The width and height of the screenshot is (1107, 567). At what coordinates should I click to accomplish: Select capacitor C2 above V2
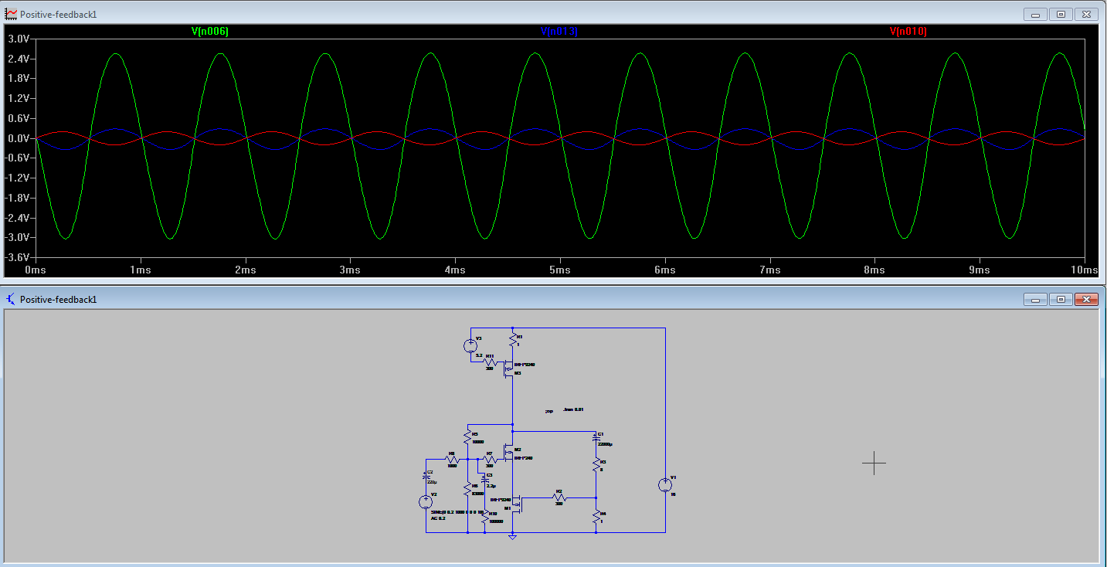point(425,476)
